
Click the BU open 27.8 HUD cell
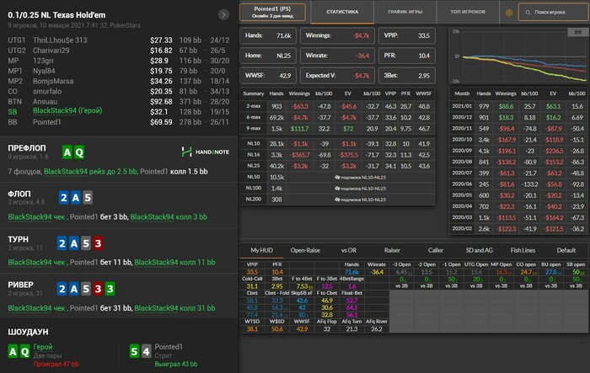tap(551, 272)
